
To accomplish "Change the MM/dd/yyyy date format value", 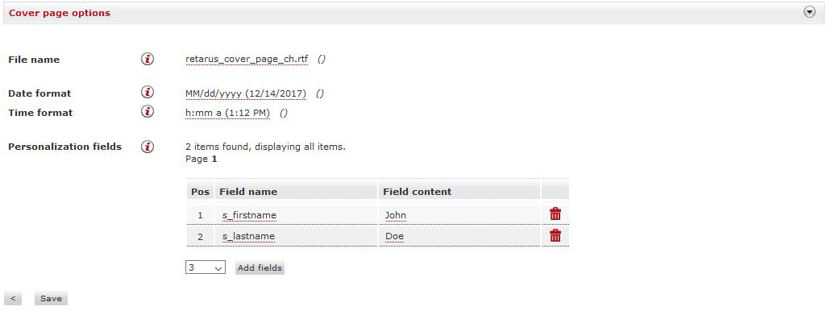I will click(246, 93).
